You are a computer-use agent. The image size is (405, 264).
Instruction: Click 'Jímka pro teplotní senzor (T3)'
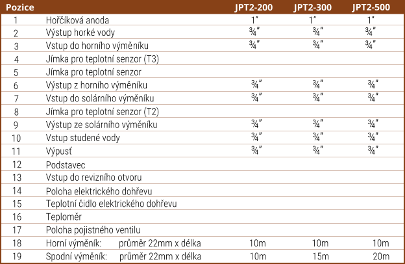[x=103, y=59]
